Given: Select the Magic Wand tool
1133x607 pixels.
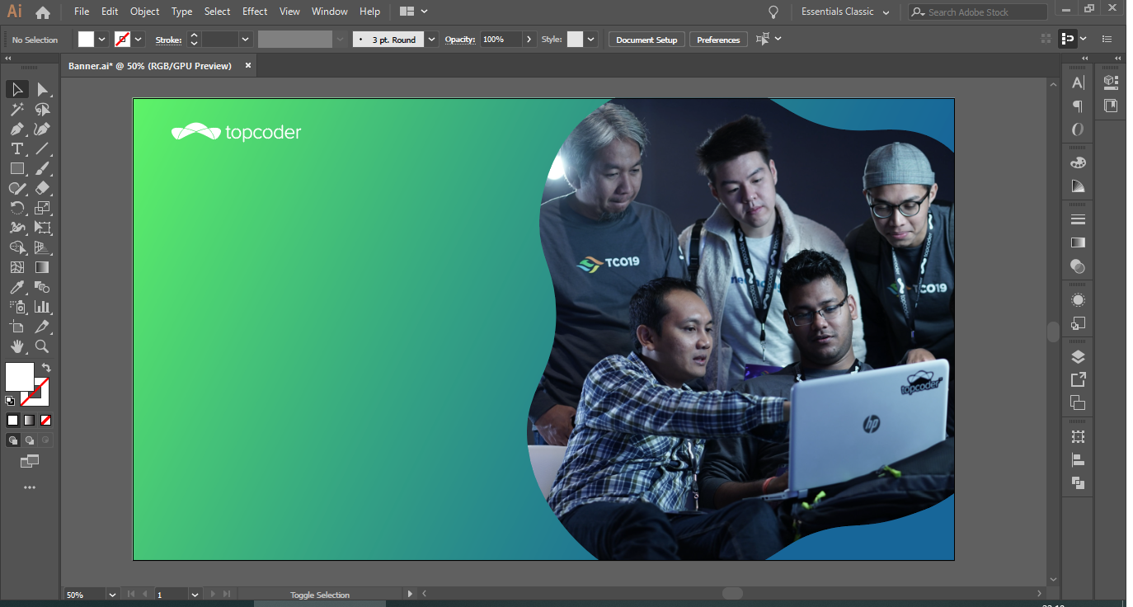Looking at the screenshot, I should 17,109.
